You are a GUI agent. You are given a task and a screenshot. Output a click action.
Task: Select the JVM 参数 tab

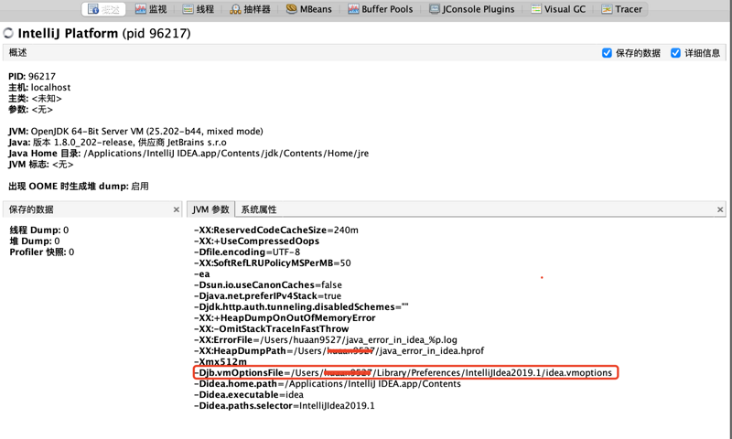pyautogui.click(x=210, y=209)
